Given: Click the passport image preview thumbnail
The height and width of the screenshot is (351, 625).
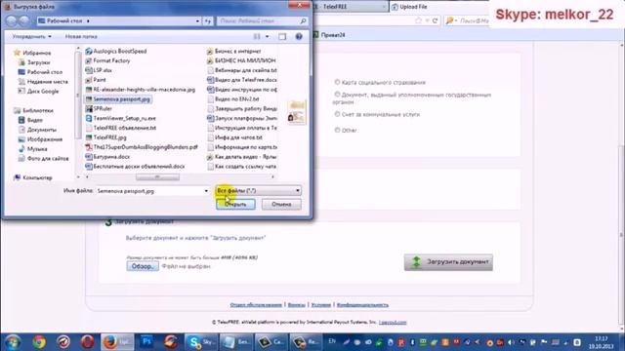Looking at the screenshot, I should (296, 112).
